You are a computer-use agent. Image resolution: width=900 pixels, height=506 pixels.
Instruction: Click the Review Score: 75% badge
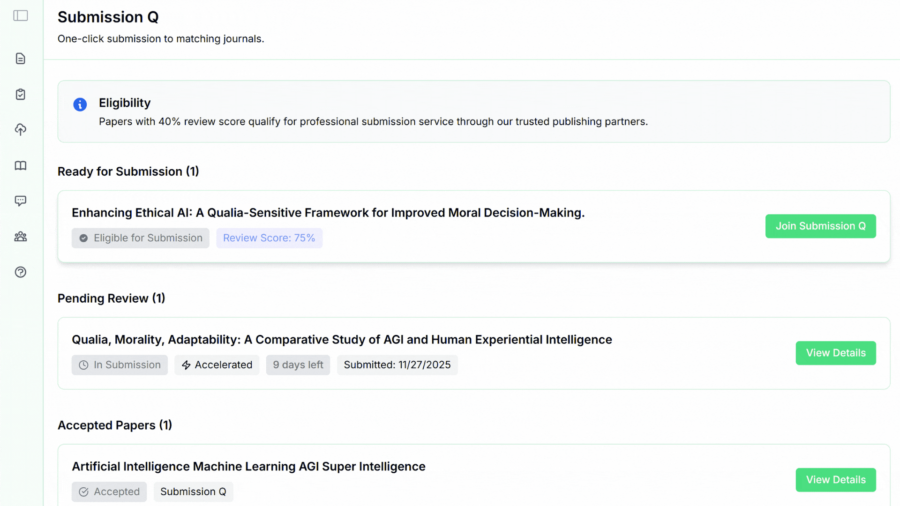[269, 238]
